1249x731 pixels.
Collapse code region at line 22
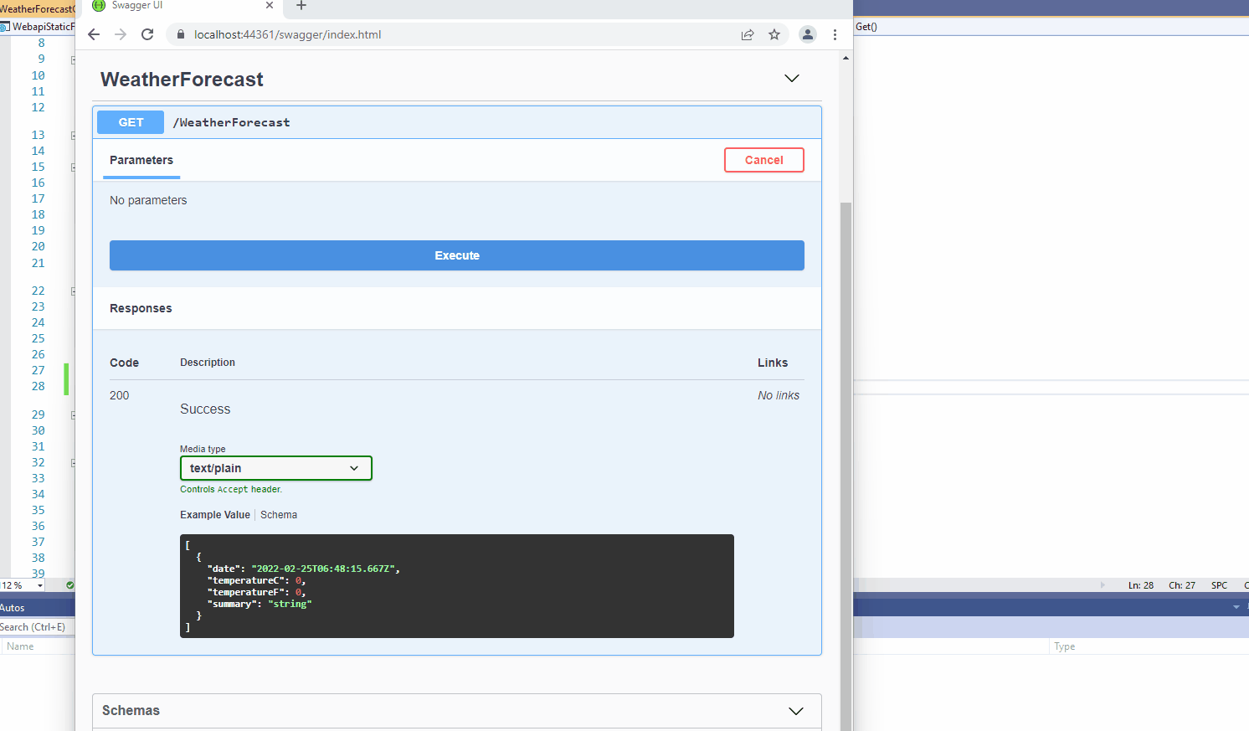[74, 291]
